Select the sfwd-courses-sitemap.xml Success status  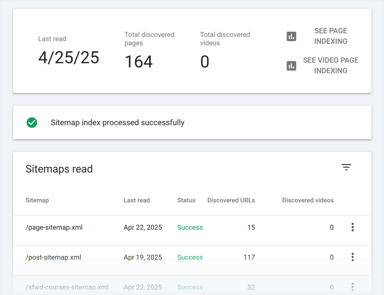(190, 287)
